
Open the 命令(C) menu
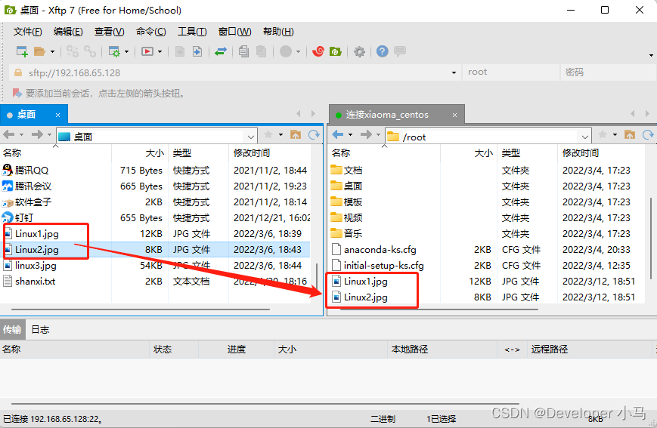(x=151, y=32)
